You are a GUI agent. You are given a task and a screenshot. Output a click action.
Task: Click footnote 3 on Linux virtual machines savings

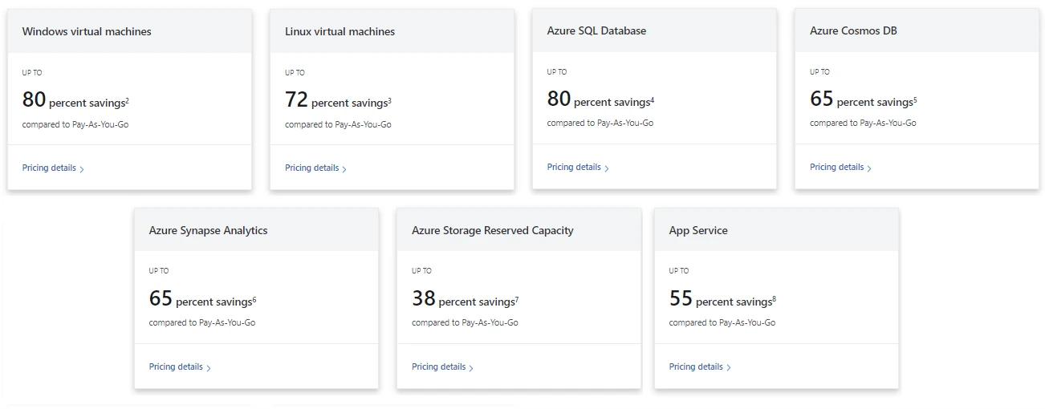click(x=389, y=100)
